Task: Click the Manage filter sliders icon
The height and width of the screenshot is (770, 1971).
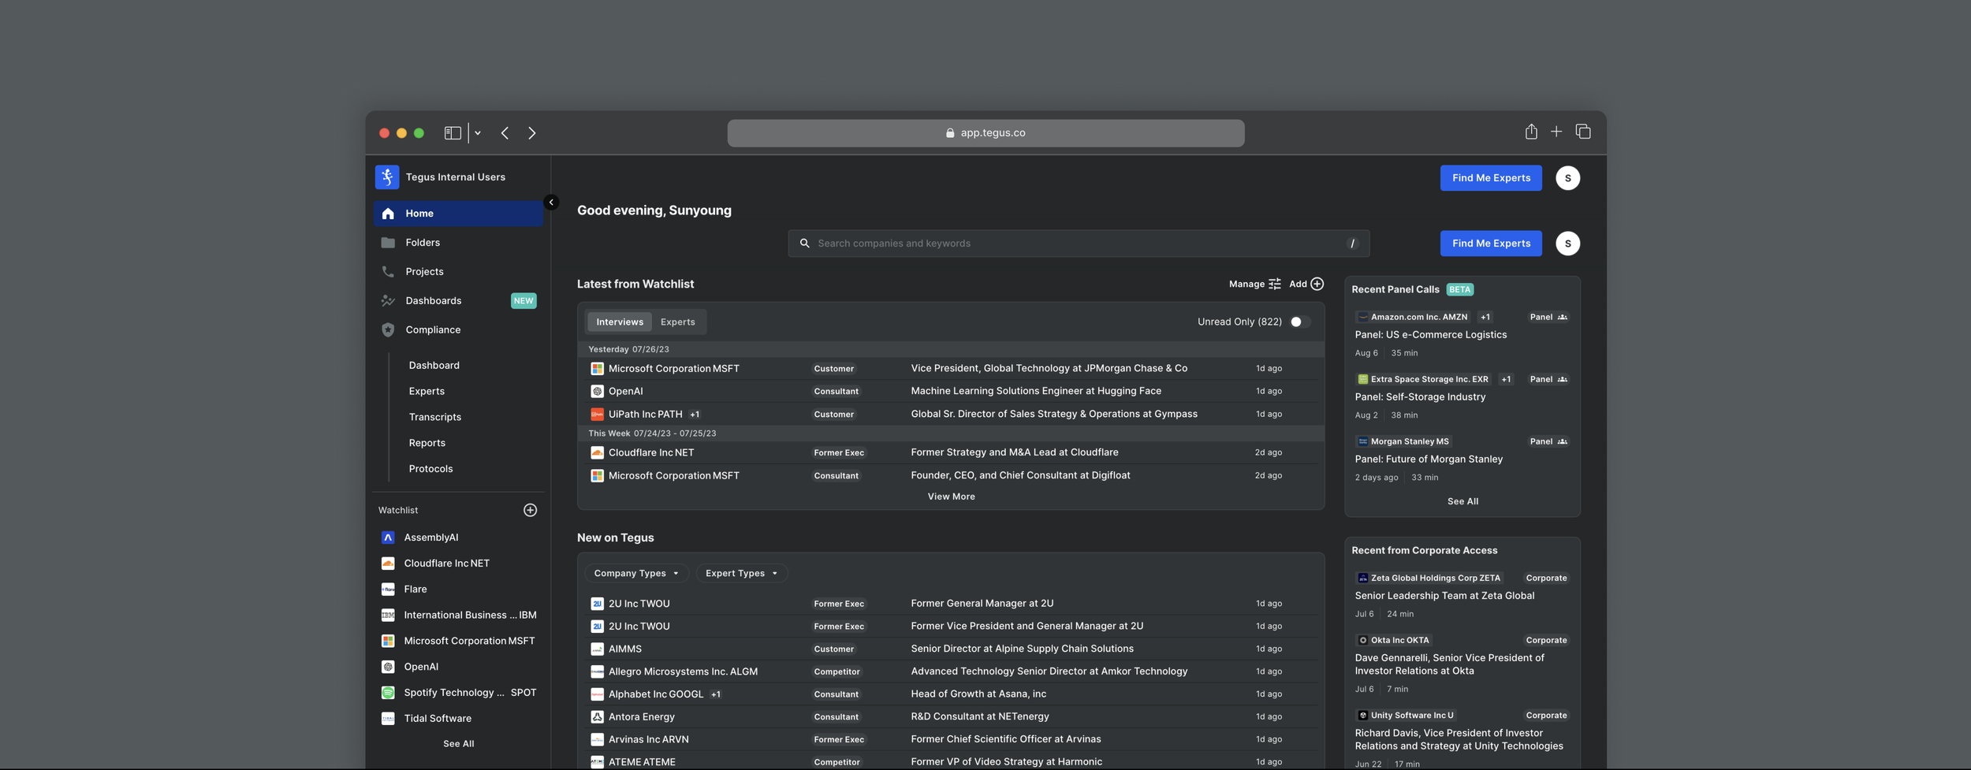Action: 1275,285
